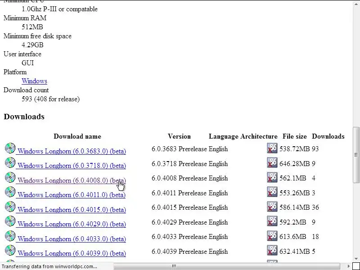
Task: Click file size 538.72MB
Action: [295, 149]
